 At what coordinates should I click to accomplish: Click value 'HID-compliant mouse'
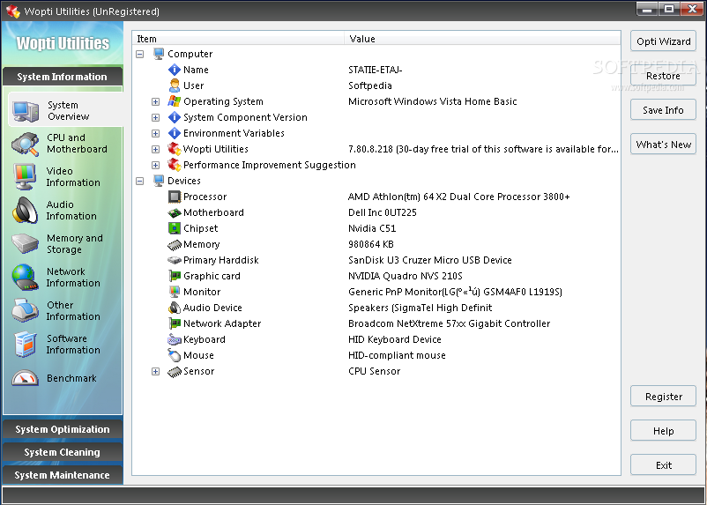click(397, 355)
